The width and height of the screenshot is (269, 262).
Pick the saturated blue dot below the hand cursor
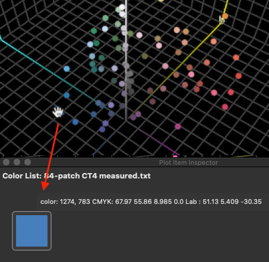(75, 122)
